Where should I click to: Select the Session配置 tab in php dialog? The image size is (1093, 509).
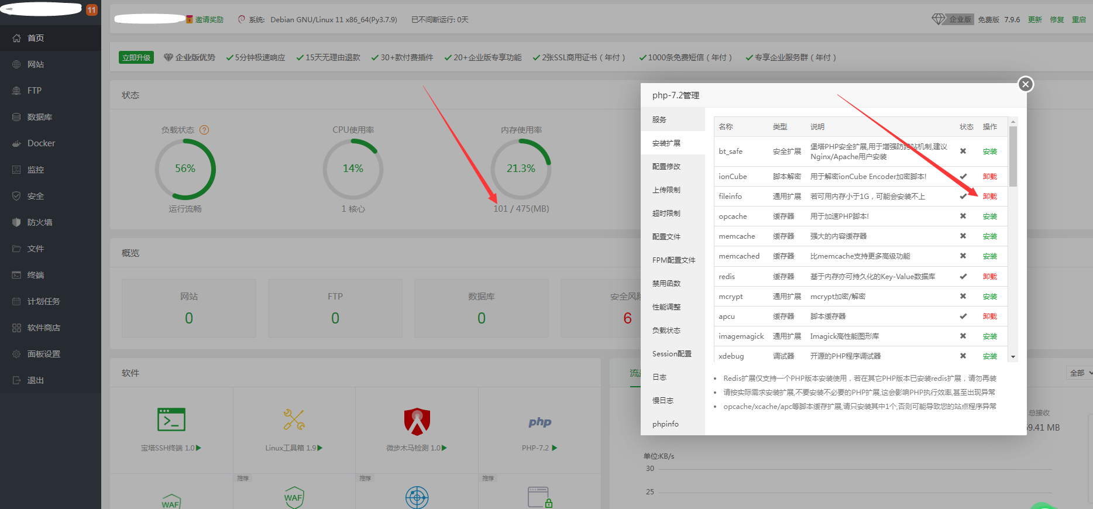[x=673, y=353]
